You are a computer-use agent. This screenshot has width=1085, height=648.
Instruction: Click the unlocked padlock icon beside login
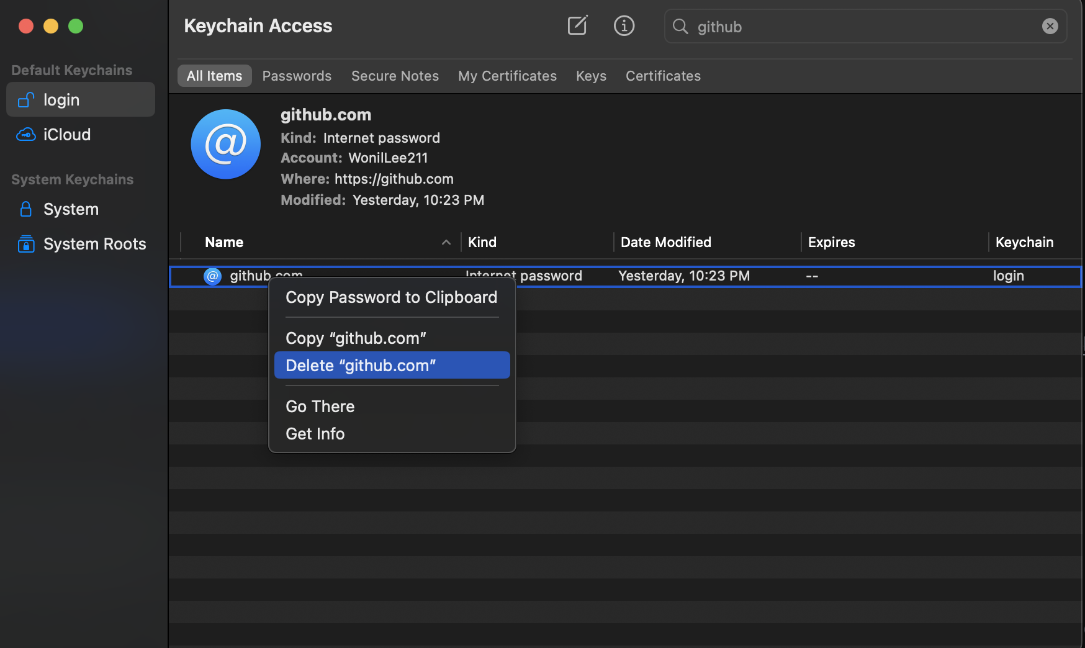pyautogui.click(x=25, y=99)
